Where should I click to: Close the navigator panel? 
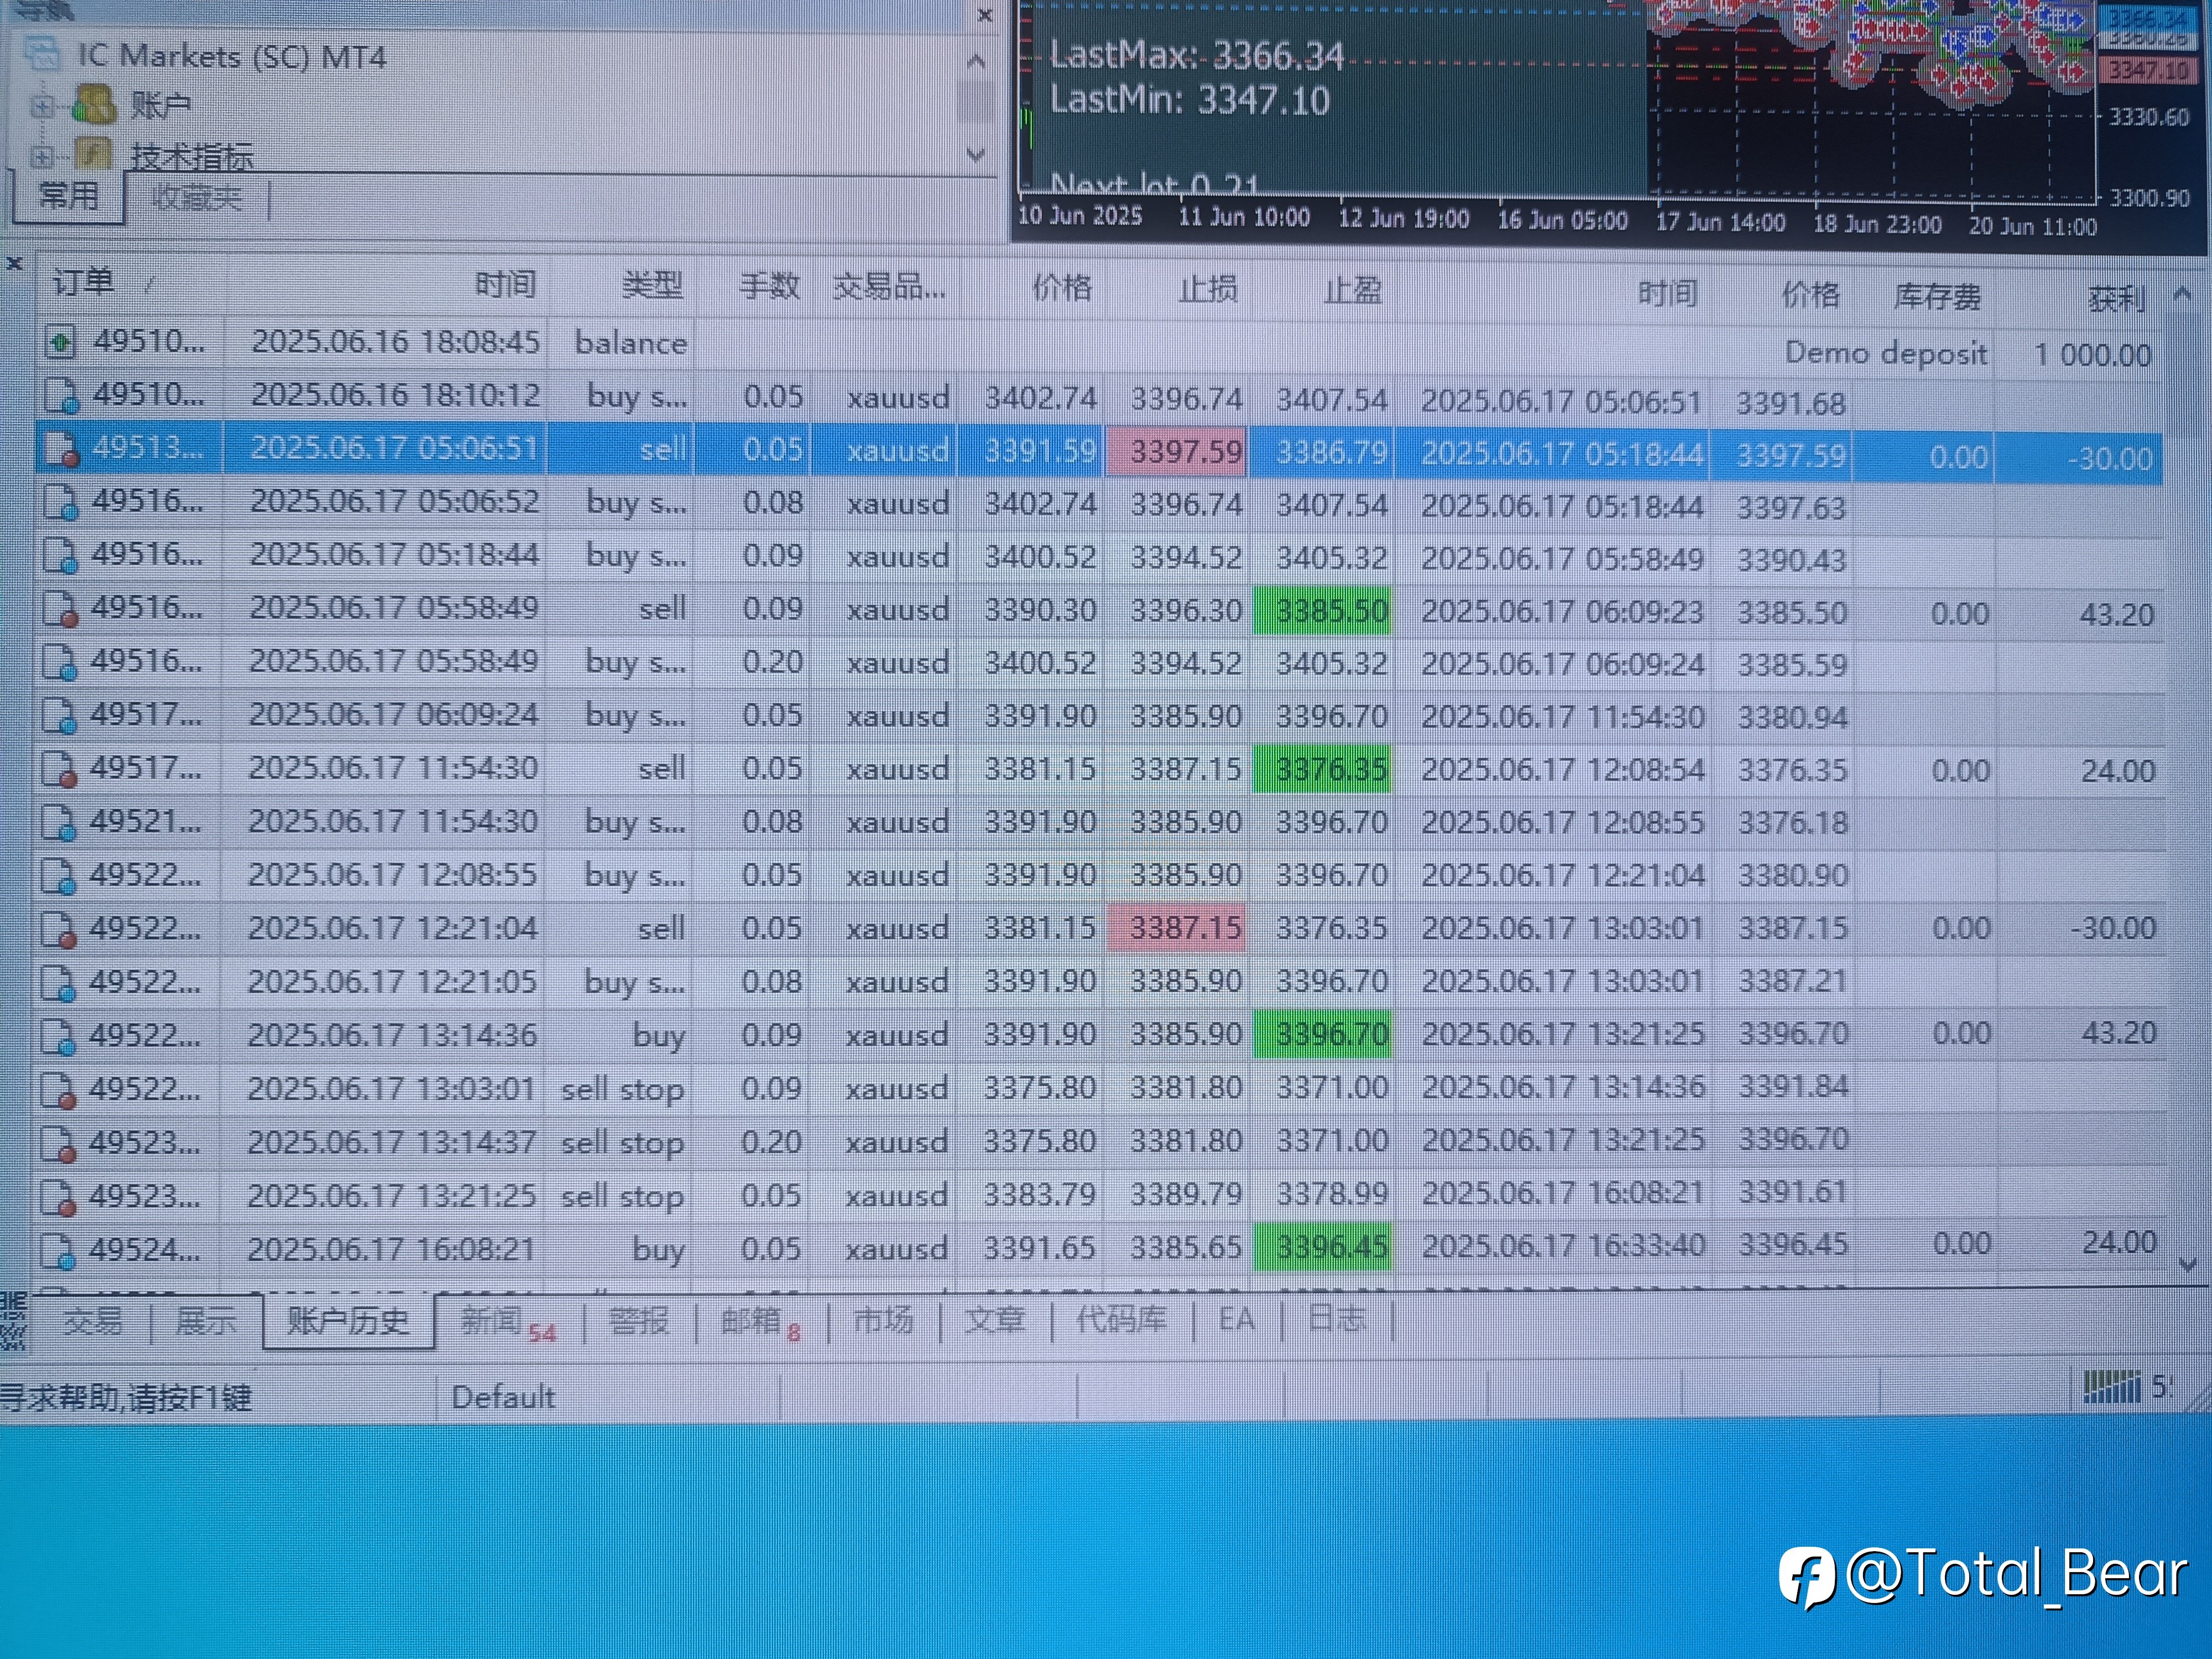tap(985, 16)
